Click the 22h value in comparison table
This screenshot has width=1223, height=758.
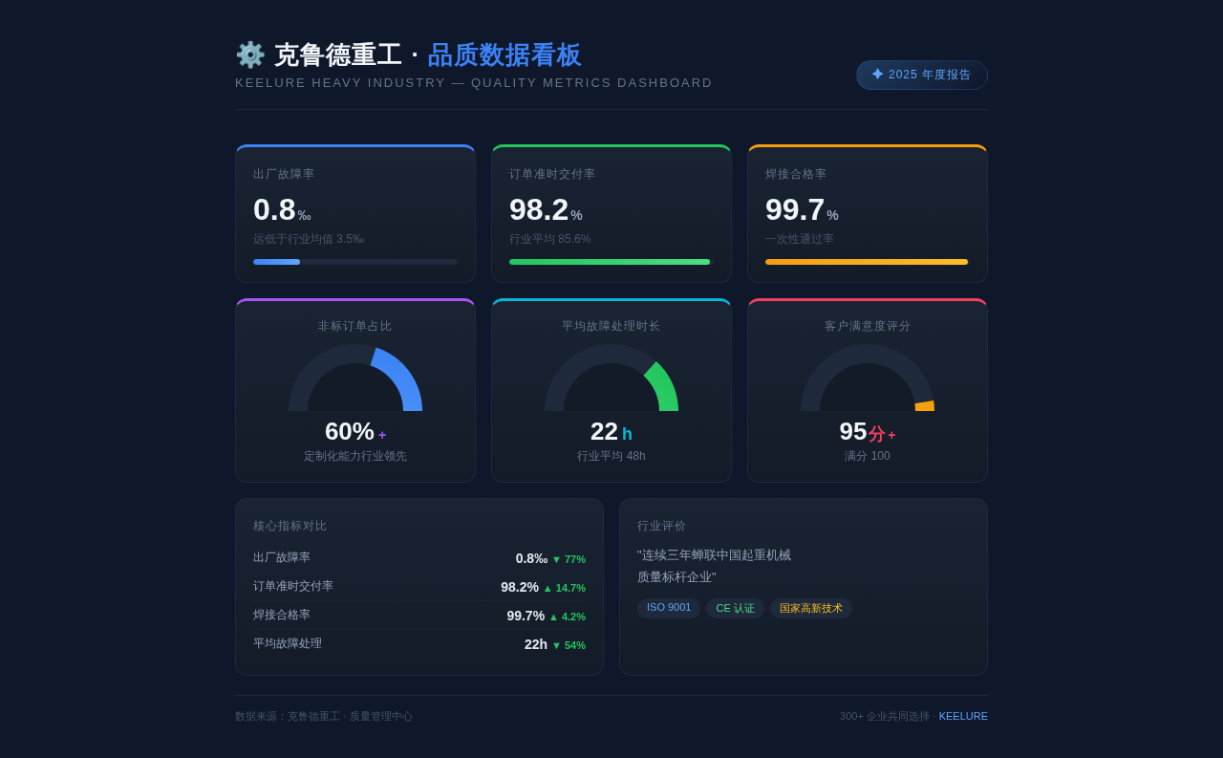point(536,644)
